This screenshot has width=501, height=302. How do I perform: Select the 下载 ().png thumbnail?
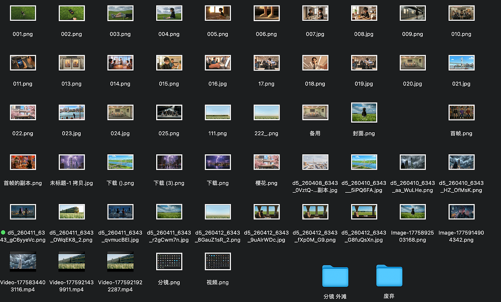pos(120,162)
